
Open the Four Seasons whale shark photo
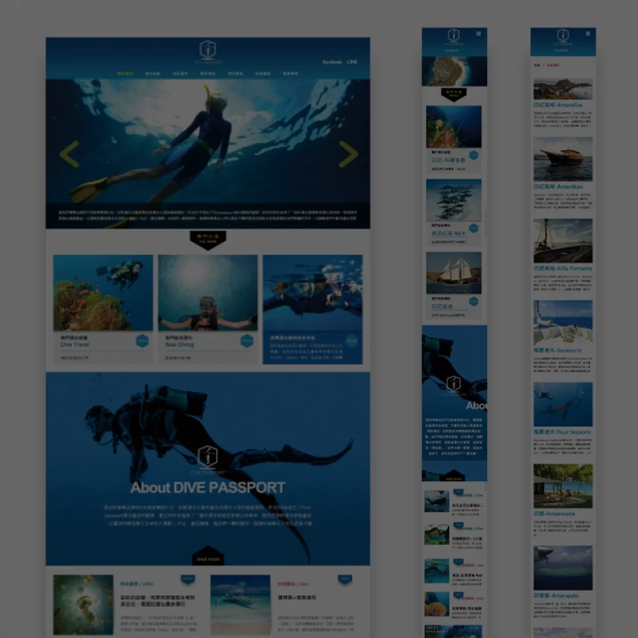point(563,405)
